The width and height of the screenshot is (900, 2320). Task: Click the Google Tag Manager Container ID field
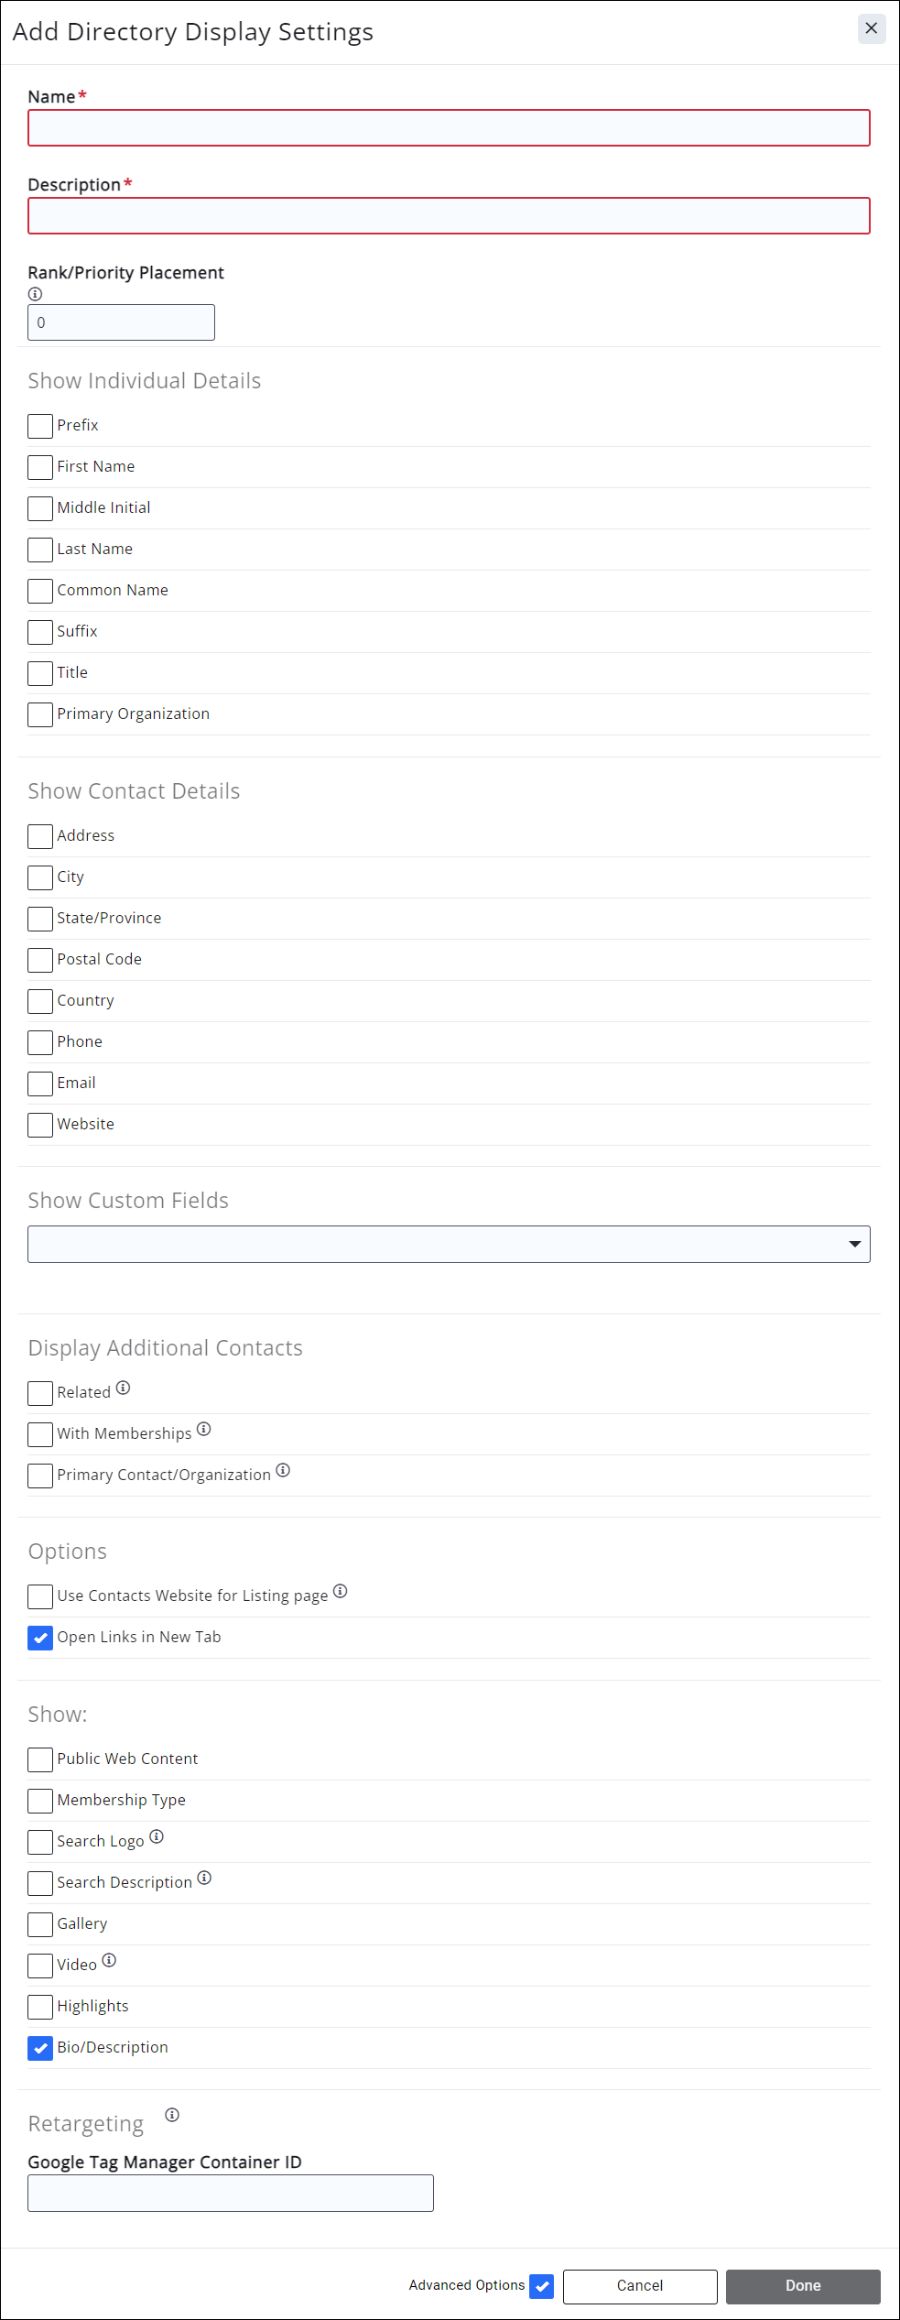click(x=230, y=2192)
